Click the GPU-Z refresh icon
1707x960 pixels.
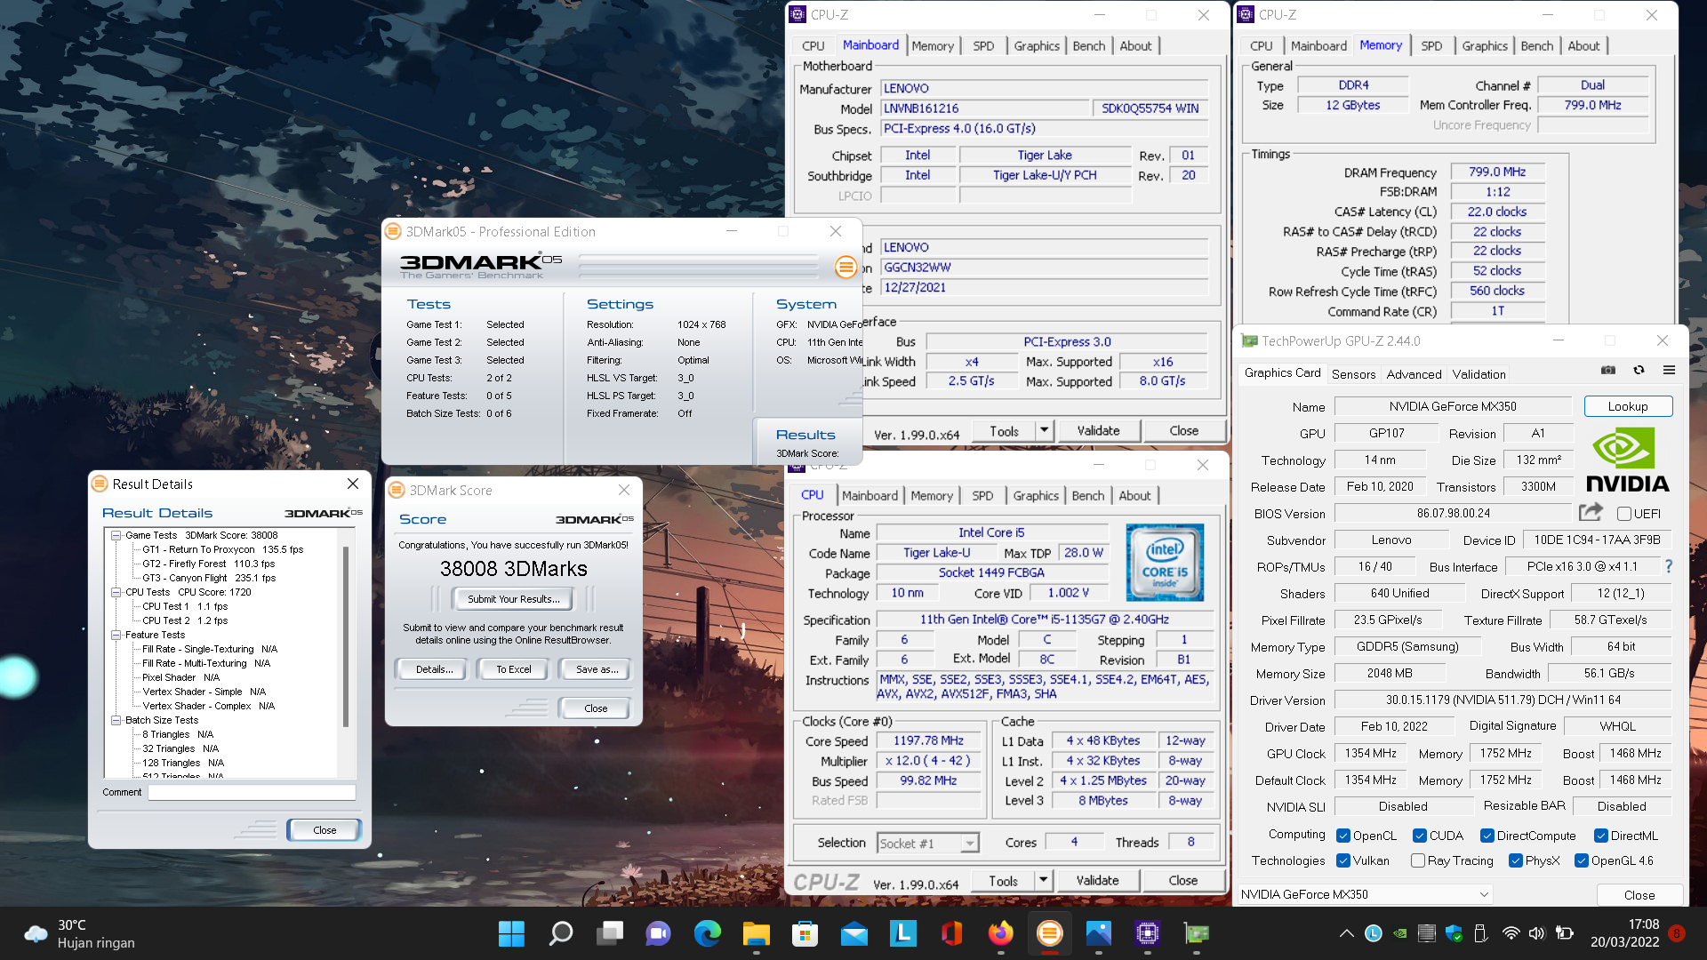(x=1639, y=370)
